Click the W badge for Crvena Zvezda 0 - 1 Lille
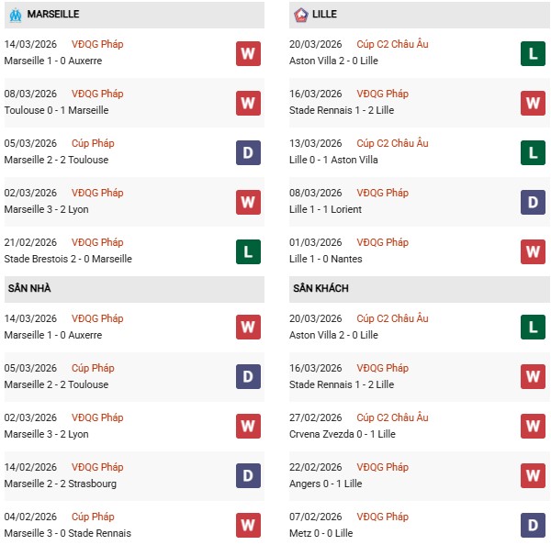This screenshot has width=551, height=545. (x=533, y=427)
